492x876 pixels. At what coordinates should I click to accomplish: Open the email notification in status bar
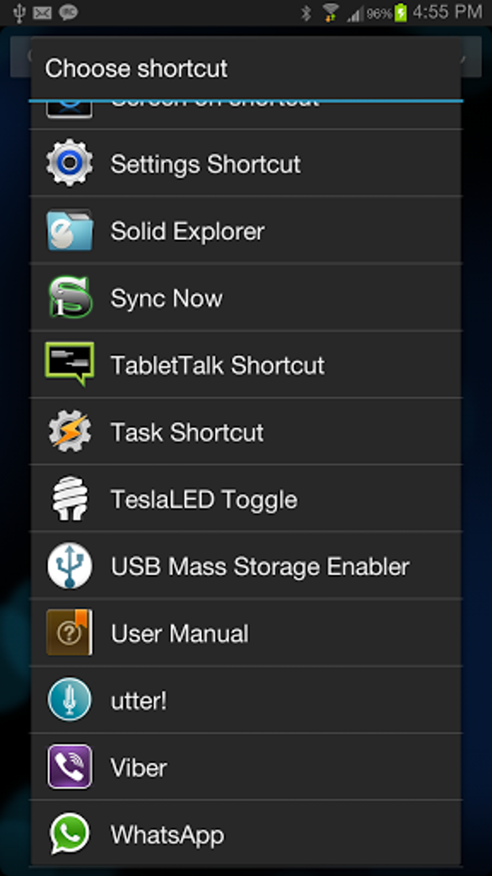[x=42, y=13]
